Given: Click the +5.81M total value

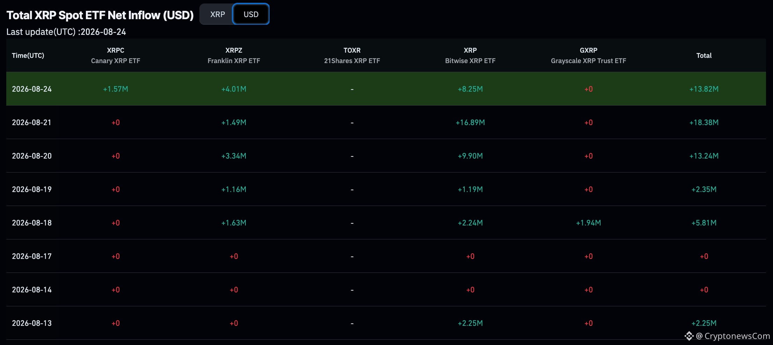Looking at the screenshot, I should (x=704, y=223).
